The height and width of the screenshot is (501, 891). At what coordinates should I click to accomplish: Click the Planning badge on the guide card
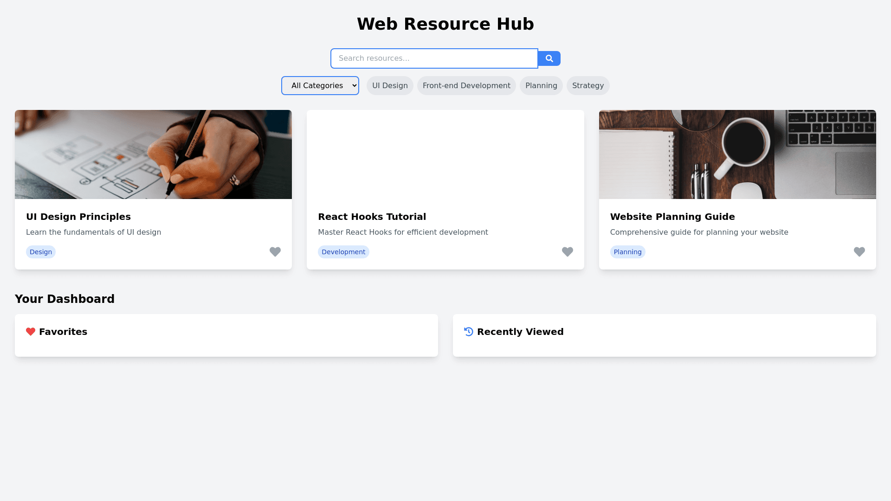627,252
